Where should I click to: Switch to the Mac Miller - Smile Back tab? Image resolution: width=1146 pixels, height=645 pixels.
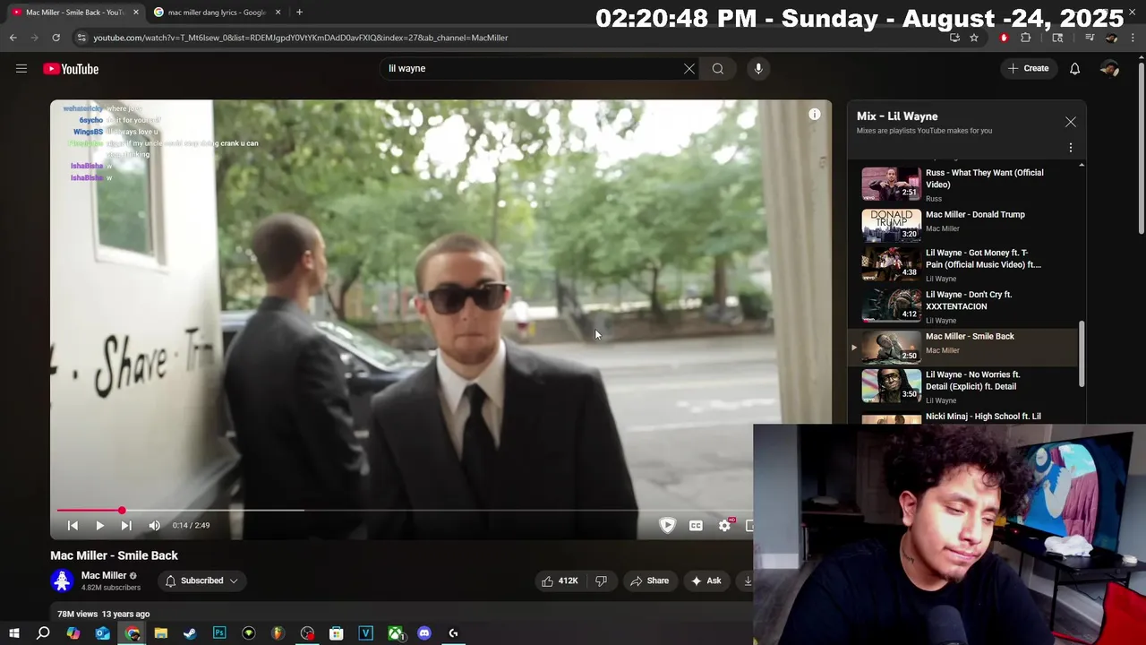tap(75, 13)
